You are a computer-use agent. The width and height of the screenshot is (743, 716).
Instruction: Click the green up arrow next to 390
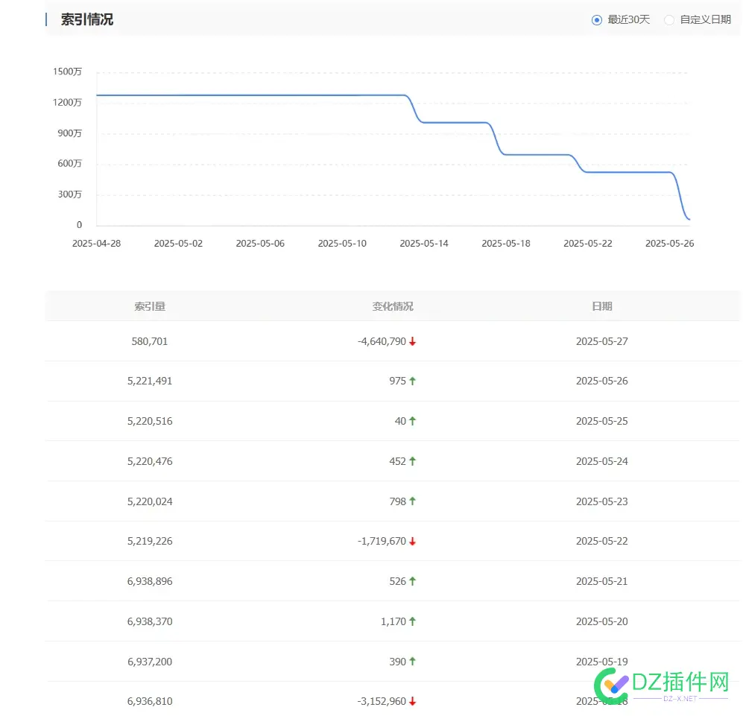point(412,662)
